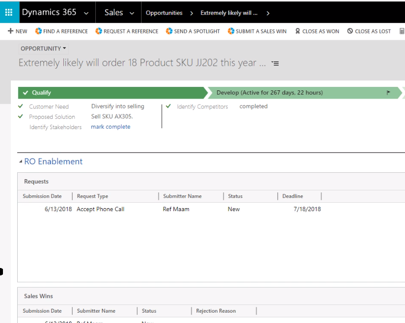Click the RO Enablement section heading
Image resolution: width=405 pixels, height=323 pixels.
(53, 161)
